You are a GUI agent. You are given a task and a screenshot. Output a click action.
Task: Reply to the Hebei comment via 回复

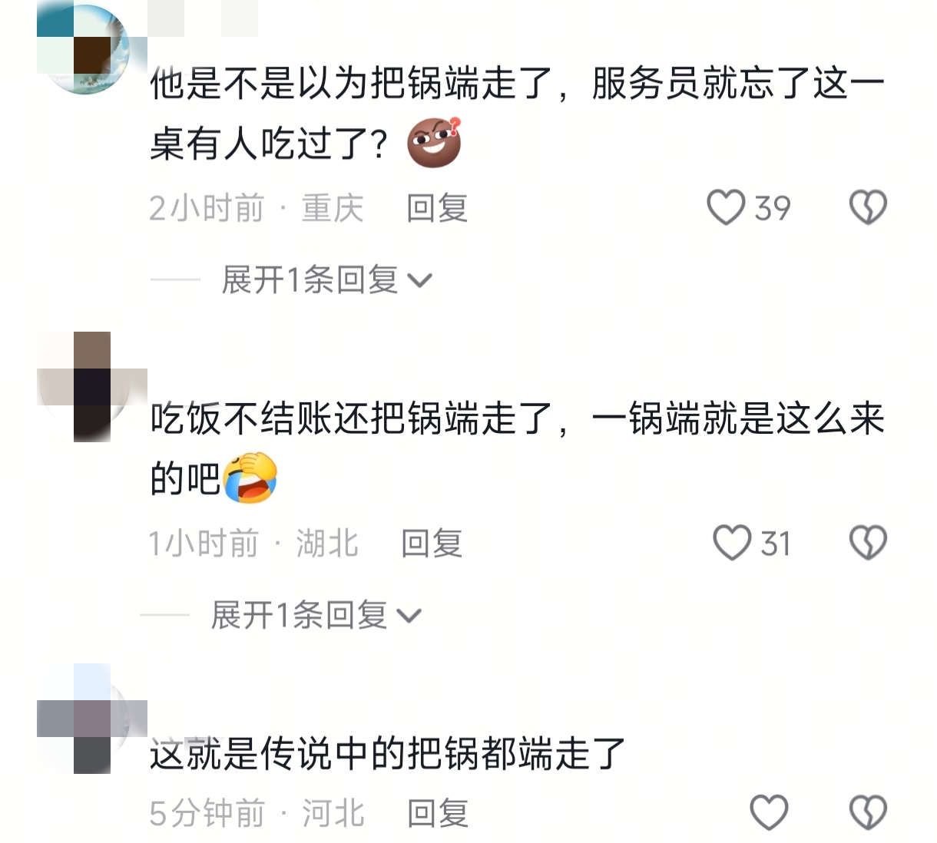tap(438, 813)
